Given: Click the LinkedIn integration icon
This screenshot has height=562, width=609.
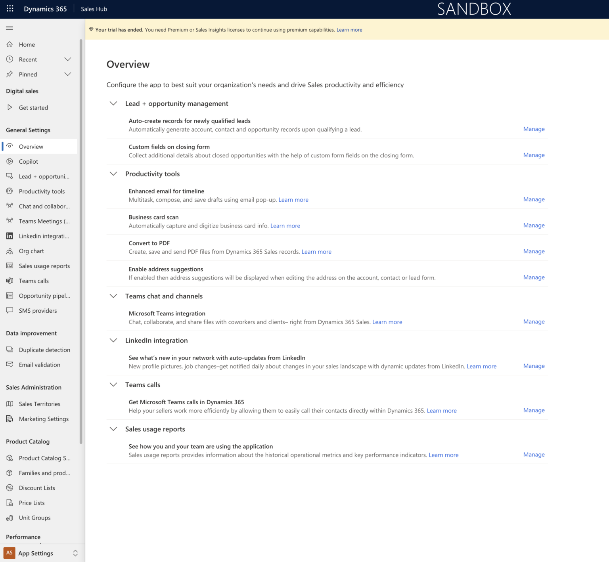Looking at the screenshot, I should [x=10, y=236].
